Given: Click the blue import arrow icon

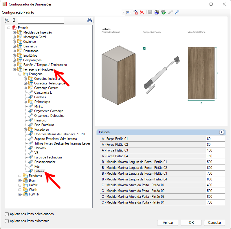Looking at the screenshot, I should click(177, 12).
